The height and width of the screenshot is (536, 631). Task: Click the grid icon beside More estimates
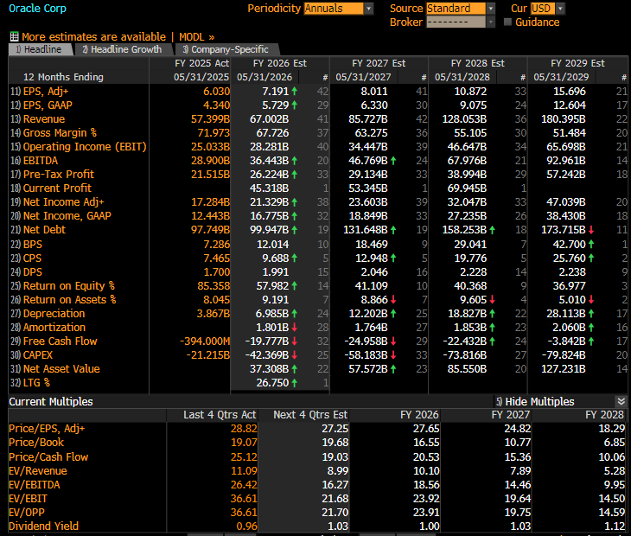coord(14,36)
